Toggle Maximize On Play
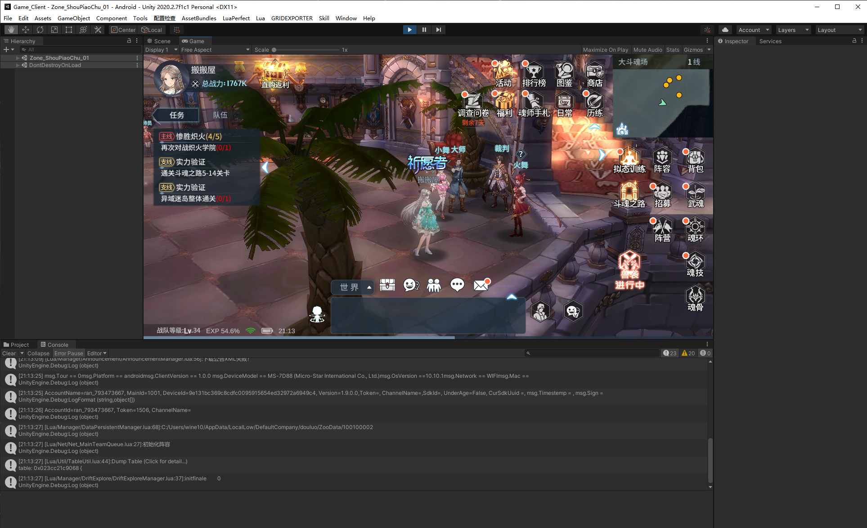The image size is (867, 528). coord(605,50)
